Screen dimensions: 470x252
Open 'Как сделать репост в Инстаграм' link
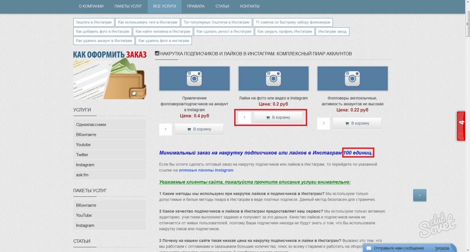point(224,31)
